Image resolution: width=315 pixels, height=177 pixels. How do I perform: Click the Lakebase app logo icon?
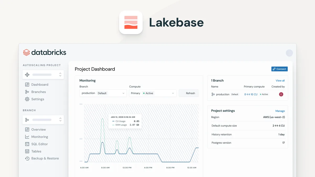point(131,22)
